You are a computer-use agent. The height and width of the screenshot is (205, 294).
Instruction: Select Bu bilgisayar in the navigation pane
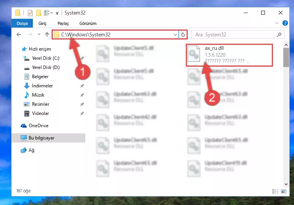49,138
